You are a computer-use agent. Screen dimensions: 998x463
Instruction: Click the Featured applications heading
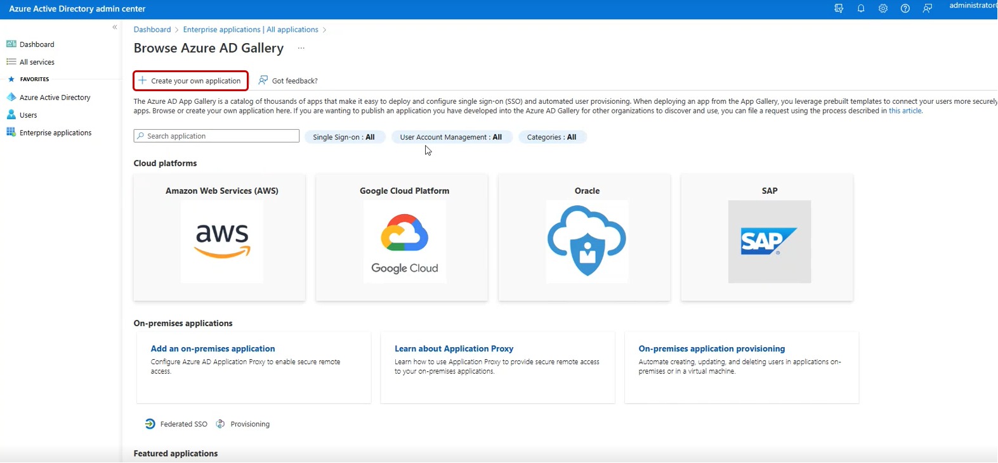point(176,453)
